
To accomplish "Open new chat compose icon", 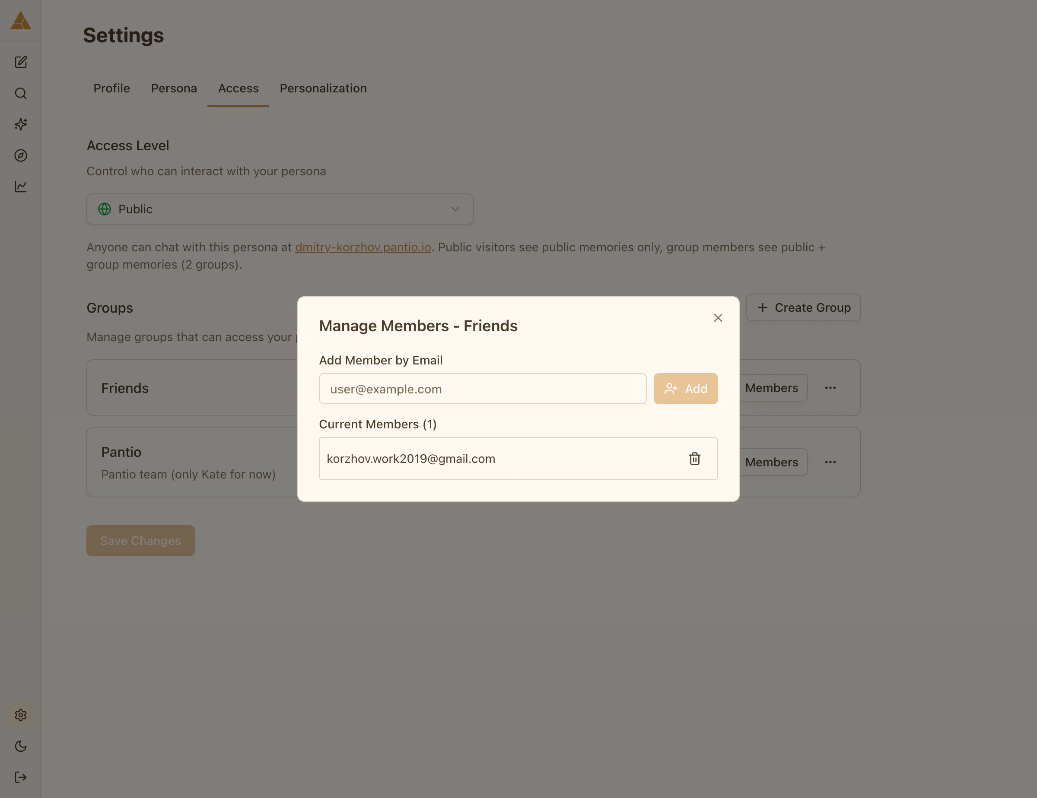I will coord(20,62).
